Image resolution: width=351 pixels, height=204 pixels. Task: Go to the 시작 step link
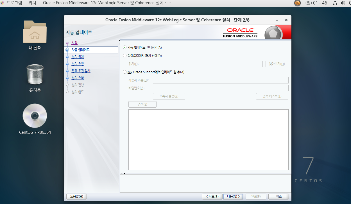[x=74, y=43]
